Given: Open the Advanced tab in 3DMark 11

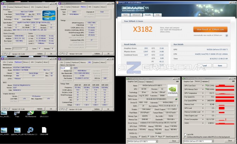Looking at the screenshot, I should coord(136,15).
